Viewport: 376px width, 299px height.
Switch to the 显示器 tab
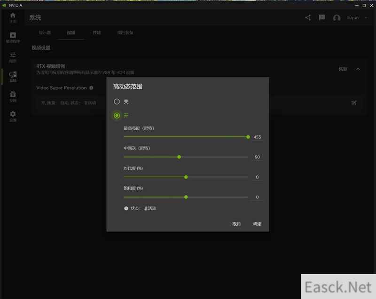(45, 32)
